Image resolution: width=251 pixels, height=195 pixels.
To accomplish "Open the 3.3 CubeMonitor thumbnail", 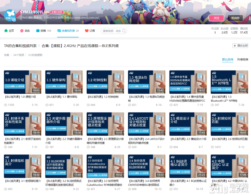I will (x=105, y=166).
